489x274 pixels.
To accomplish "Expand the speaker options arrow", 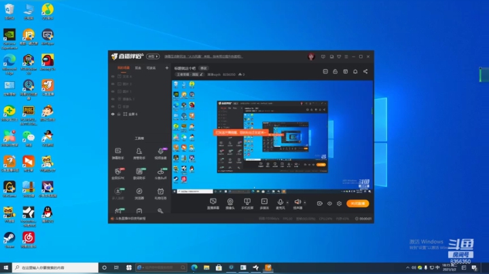I will pos(305,202).
